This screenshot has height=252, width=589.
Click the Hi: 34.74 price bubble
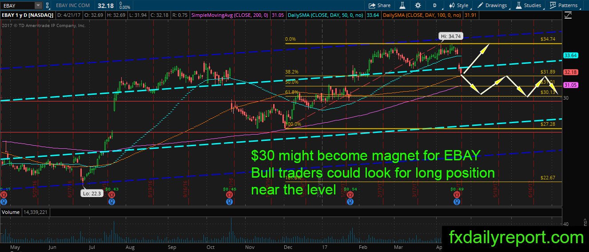(450, 35)
